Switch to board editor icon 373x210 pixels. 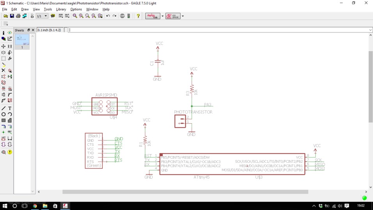pyautogui.click(x=32, y=16)
